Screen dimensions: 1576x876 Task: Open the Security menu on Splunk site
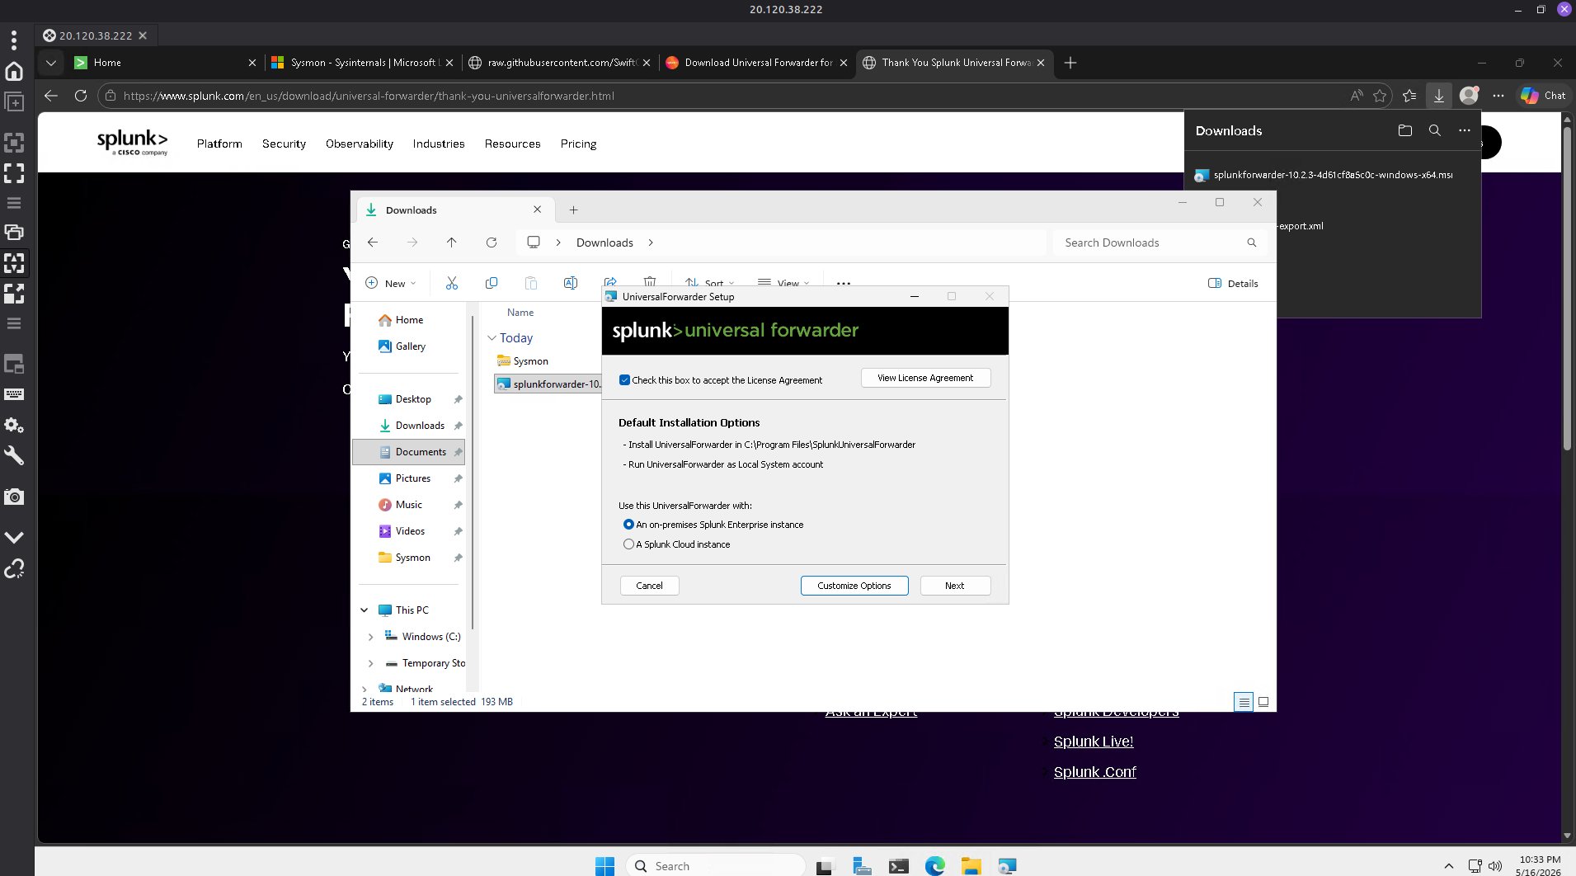tap(284, 144)
